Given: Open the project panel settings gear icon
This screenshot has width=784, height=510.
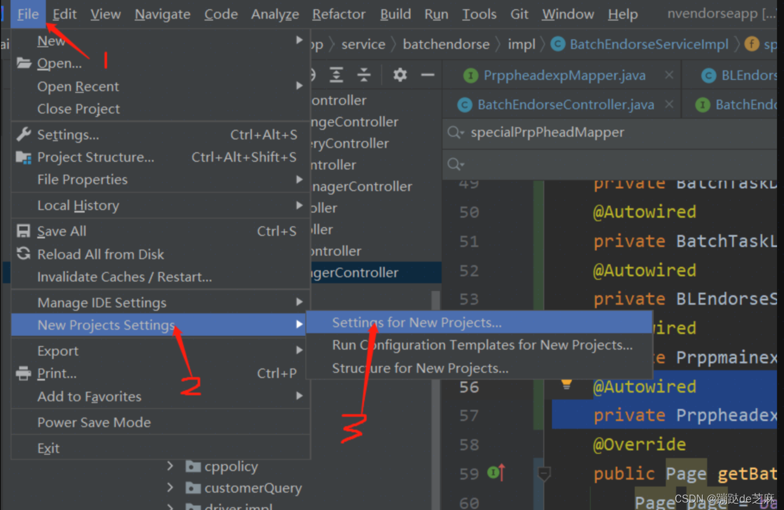Looking at the screenshot, I should click(400, 75).
